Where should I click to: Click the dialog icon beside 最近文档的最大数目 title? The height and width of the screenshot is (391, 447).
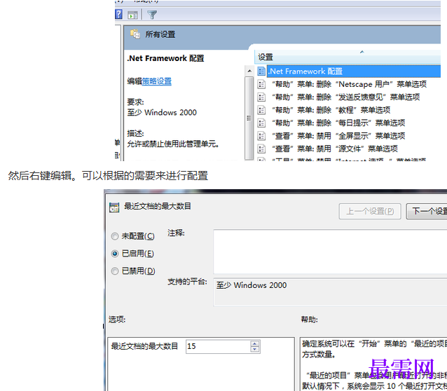tap(114, 207)
